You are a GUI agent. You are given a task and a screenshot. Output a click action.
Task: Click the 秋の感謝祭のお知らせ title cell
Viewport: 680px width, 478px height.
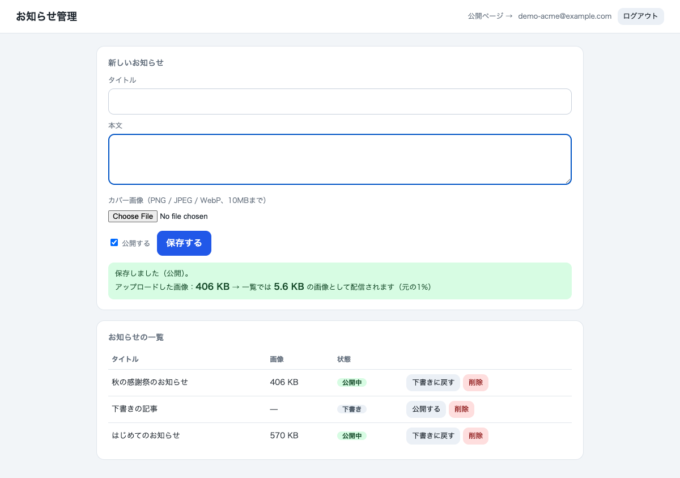pyautogui.click(x=150, y=382)
